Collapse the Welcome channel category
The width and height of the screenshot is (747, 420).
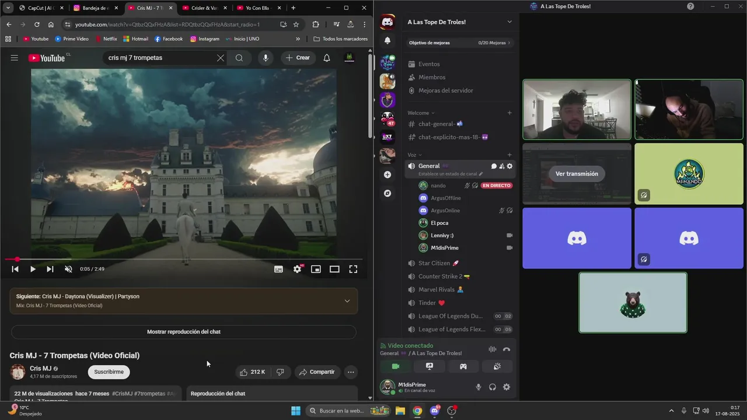point(421,113)
